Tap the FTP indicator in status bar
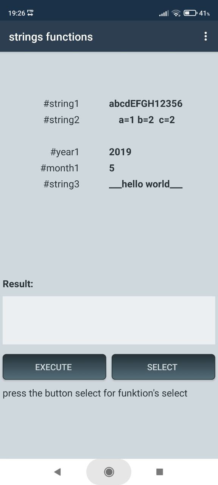This screenshot has height=485, width=218. (x=30, y=13)
